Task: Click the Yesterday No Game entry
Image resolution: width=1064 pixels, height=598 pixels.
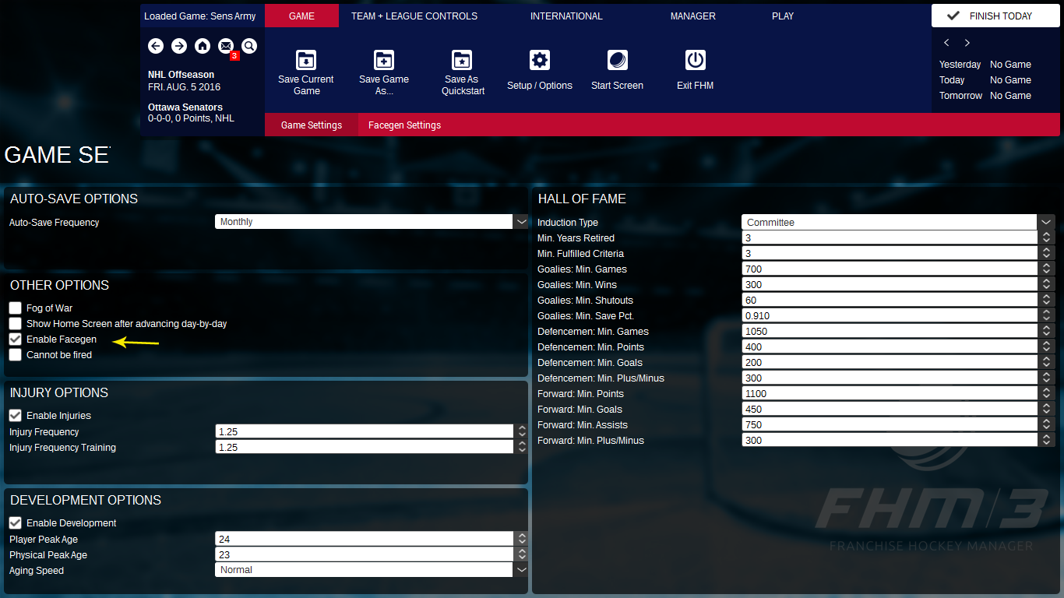Action: pos(985,65)
